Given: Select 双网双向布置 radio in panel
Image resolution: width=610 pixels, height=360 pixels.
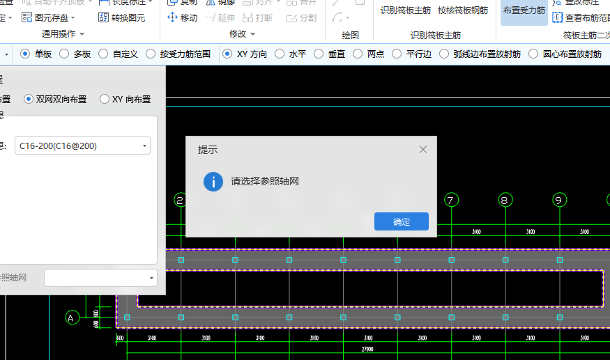Looking at the screenshot, I should [x=28, y=99].
